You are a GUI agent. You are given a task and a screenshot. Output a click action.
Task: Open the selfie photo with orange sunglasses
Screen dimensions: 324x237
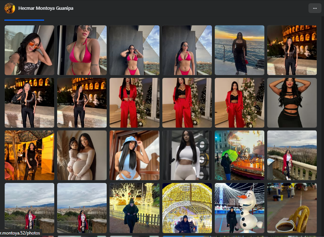point(29,50)
